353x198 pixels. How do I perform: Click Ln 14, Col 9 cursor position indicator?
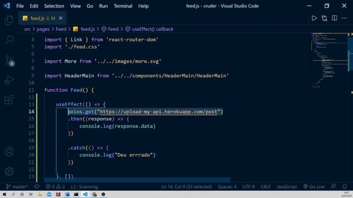(186, 187)
